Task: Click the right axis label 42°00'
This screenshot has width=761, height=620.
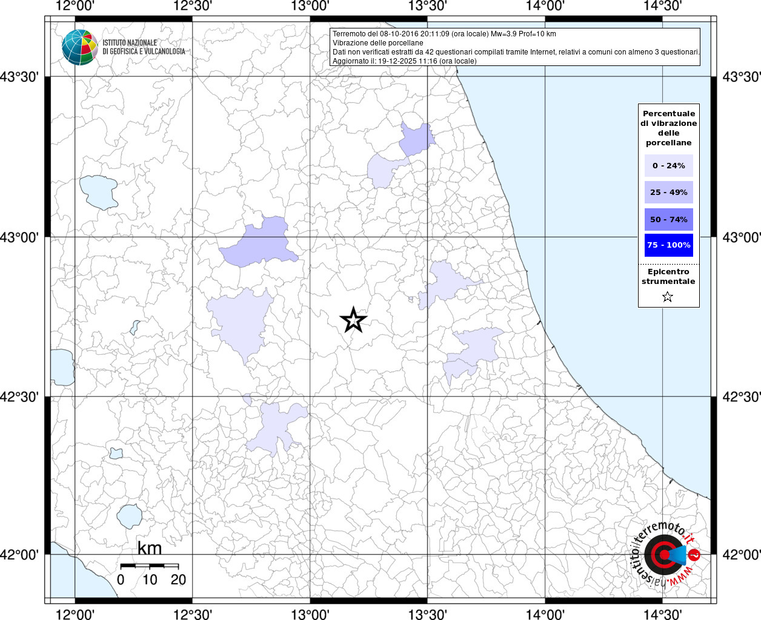Action: [x=742, y=555]
